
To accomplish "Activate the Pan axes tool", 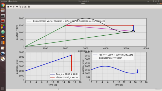I will tap(17, 7).
